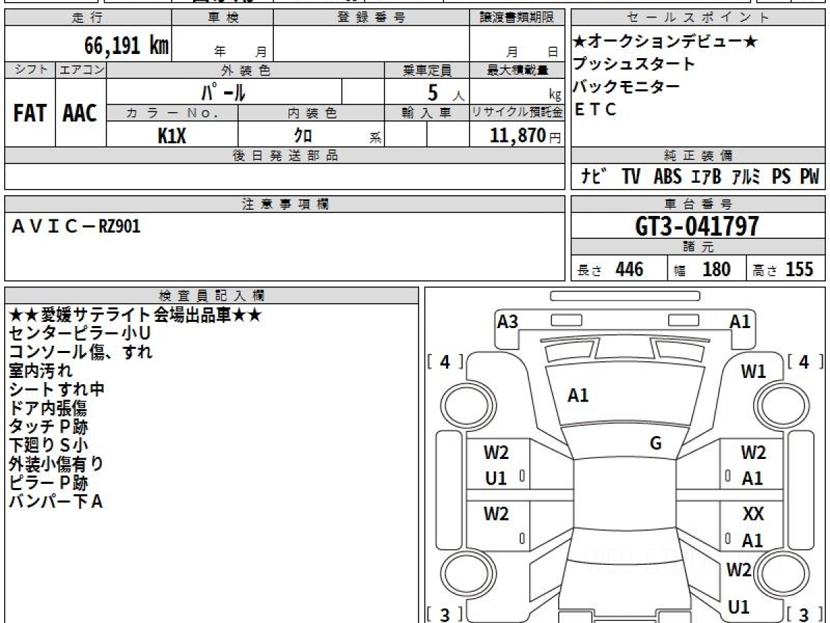This screenshot has height=623, width=830.
Task: Click the シートすれ中 inspector note
Action: (56, 390)
